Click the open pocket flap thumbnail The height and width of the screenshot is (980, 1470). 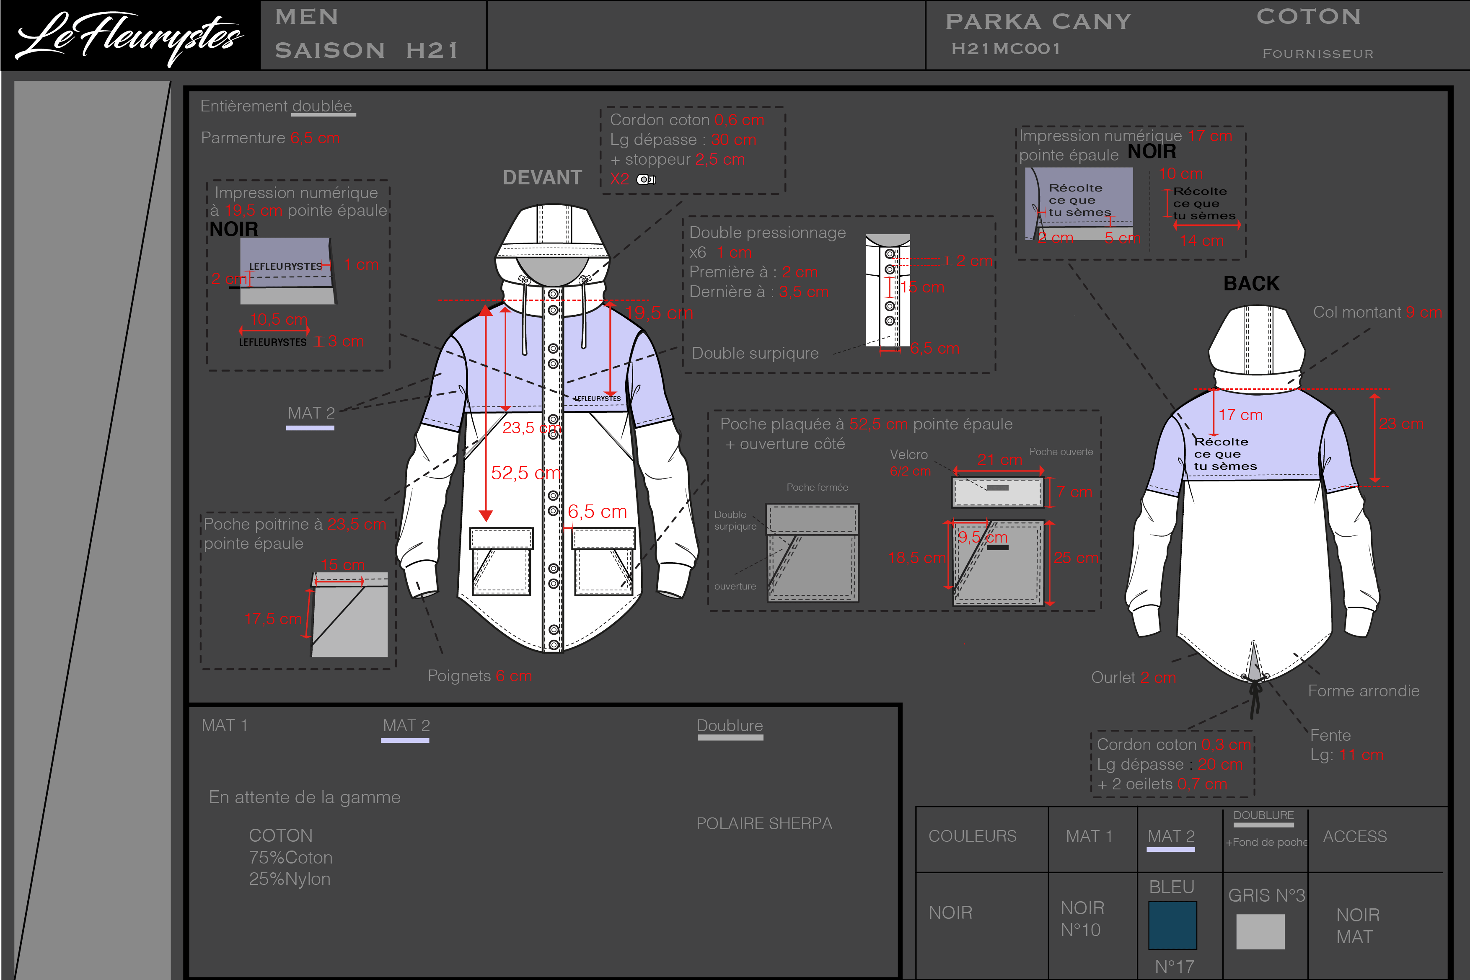(x=997, y=492)
